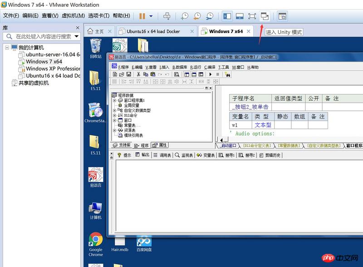Click the VMware pause virtual machine button

142,16
